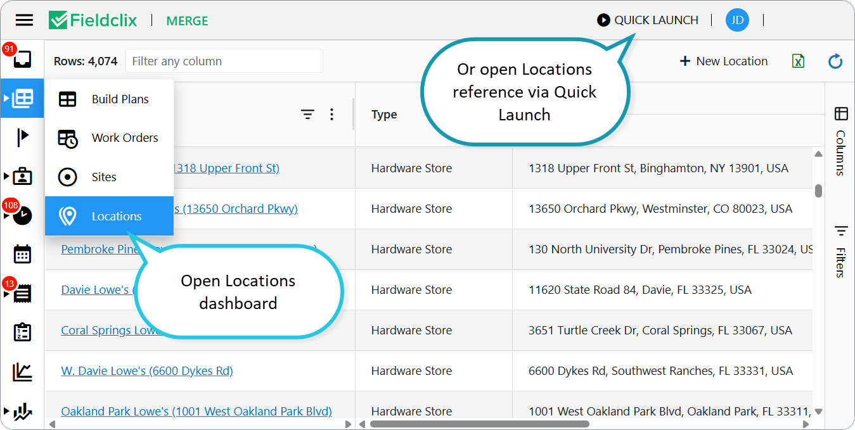Select address 3651 Turtle Creek Dr cell

(662, 331)
